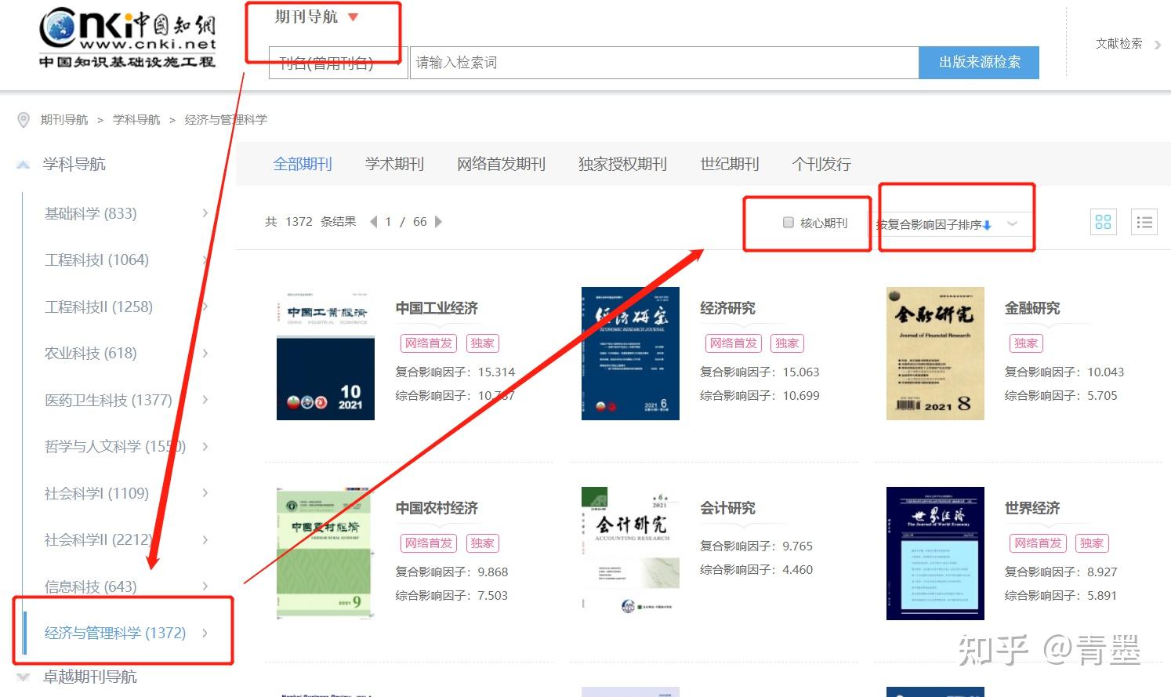Click 期刊导航 in the breadcrumb
The height and width of the screenshot is (697, 1171).
pyautogui.click(x=64, y=120)
